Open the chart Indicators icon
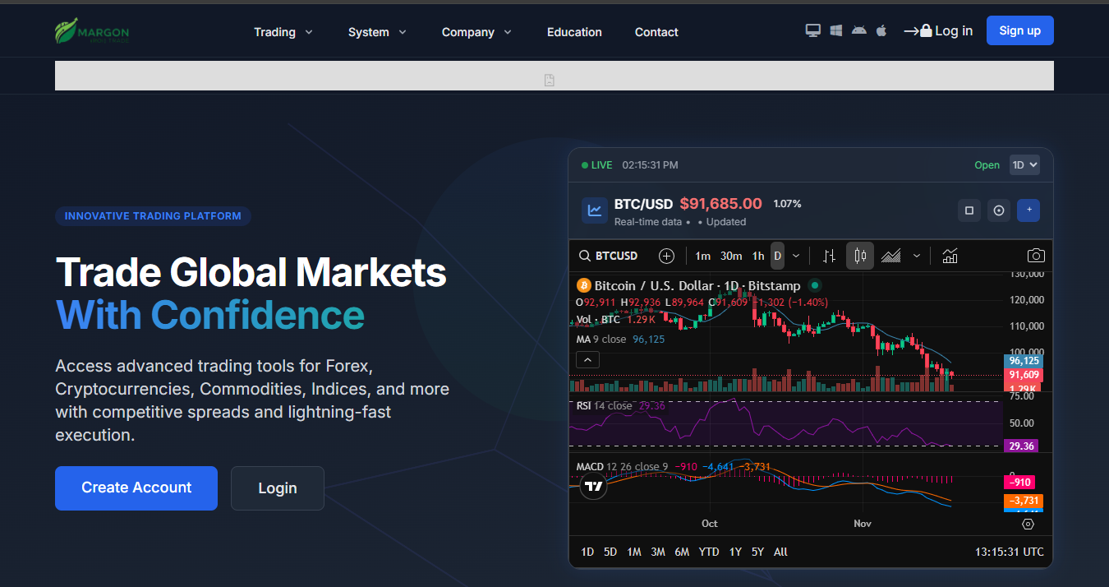Screen dimensions: 1109x587 950,256
